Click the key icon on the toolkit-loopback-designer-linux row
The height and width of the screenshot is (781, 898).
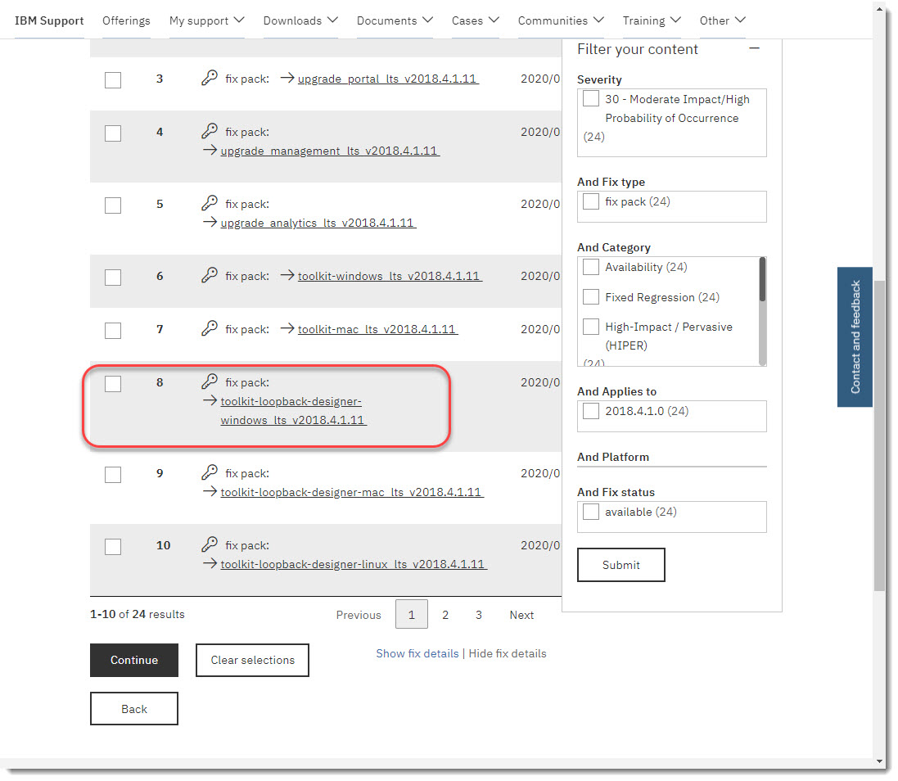209,544
